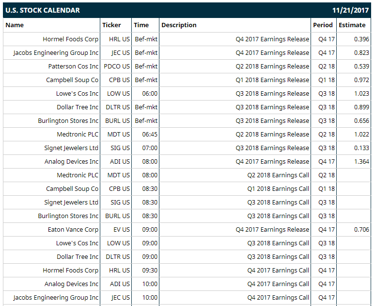375x306 pixels.
Task: Click the estimate value 0.396
Action: click(361, 39)
